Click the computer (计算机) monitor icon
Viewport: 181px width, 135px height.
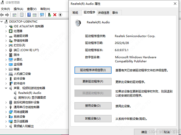(11, 60)
